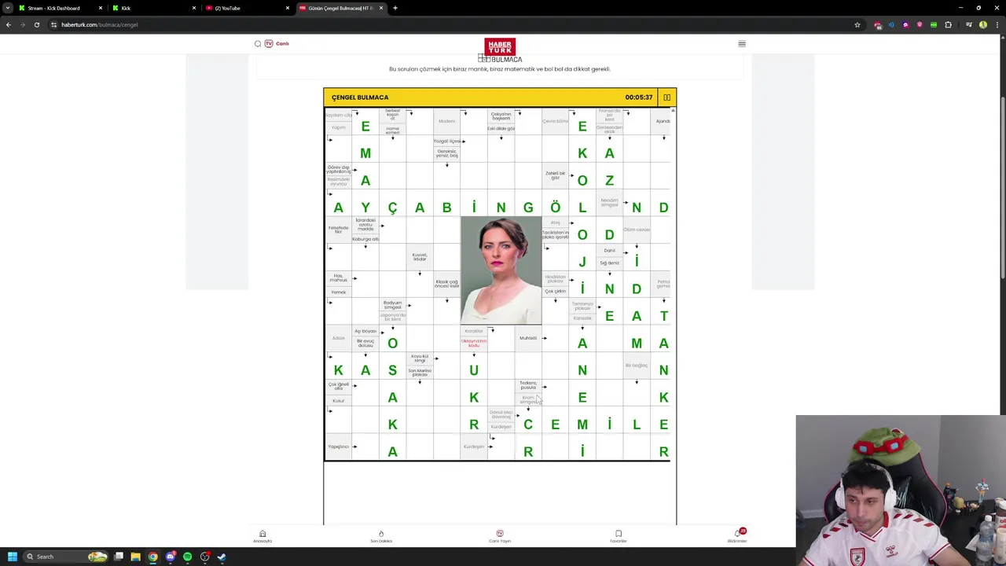Bookmark this page with star icon
Screen dimensions: 1006x566
857,24
